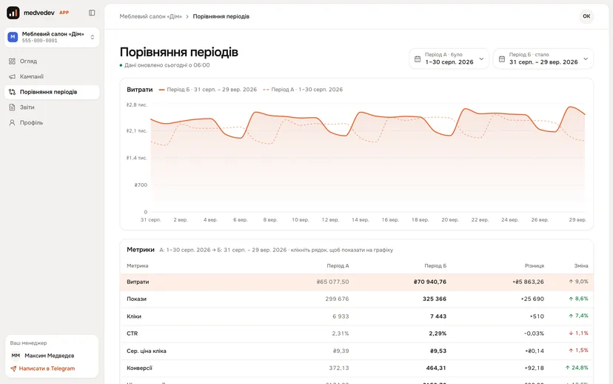
Task: Click the Період А column header
Action: click(x=338, y=266)
